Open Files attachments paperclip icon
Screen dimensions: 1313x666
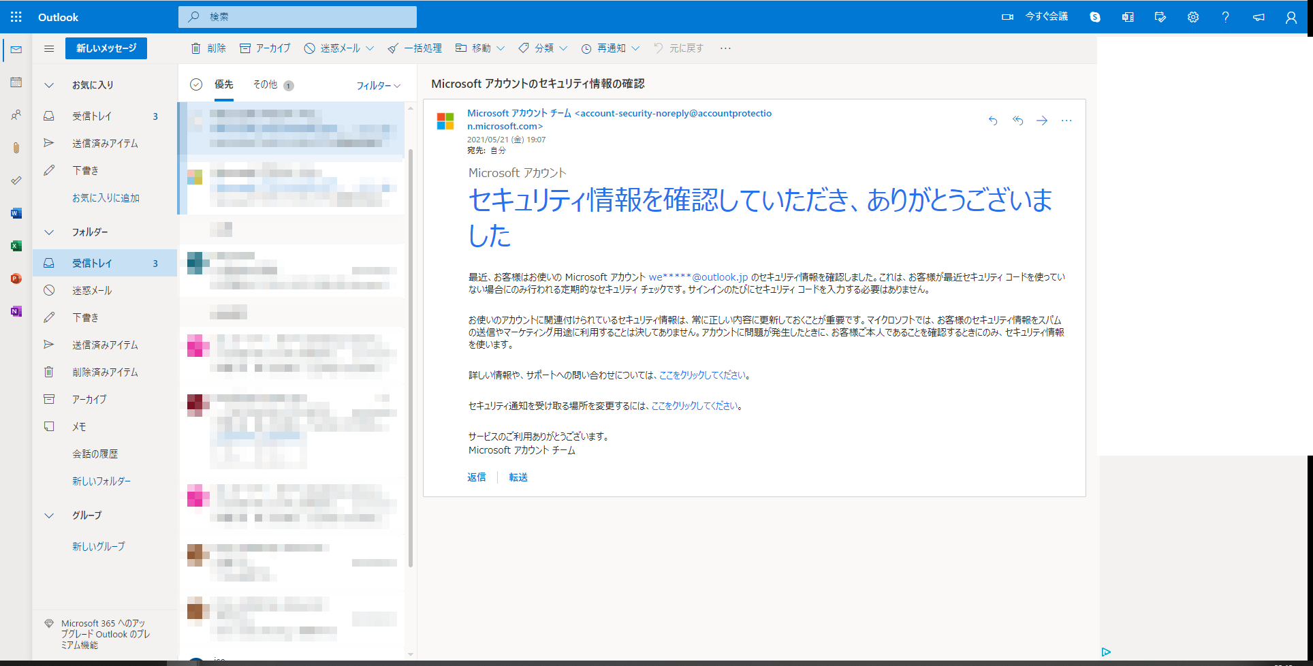point(16,148)
